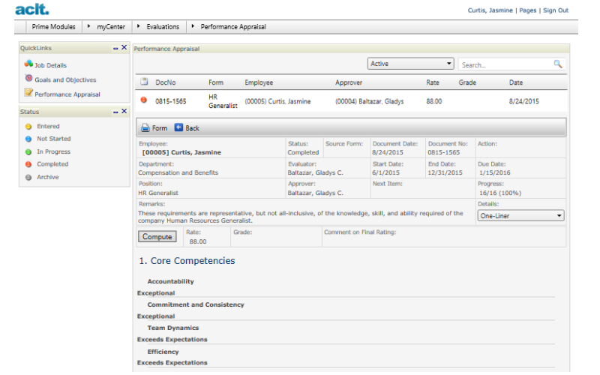Expand the Evaluations breadcrumb arrow

[x=138, y=26]
